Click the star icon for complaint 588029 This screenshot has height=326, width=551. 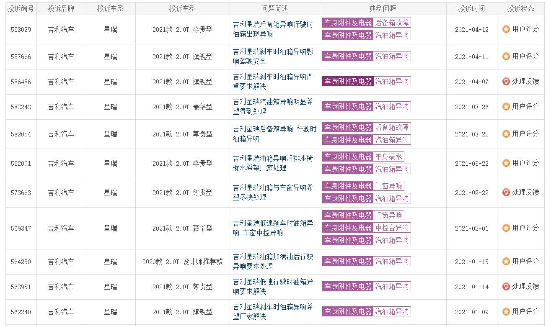(506, 29)
